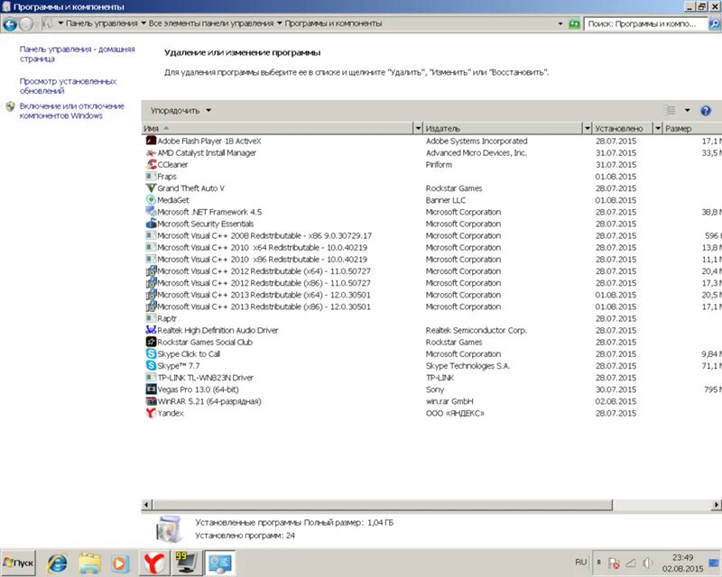Click the Rockstar Games Social Club icon

151,342
